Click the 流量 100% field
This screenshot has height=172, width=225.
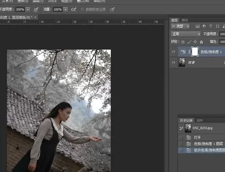click(58, 10)
